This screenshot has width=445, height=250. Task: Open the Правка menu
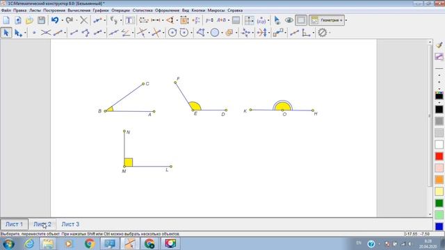tap(20, 10)
